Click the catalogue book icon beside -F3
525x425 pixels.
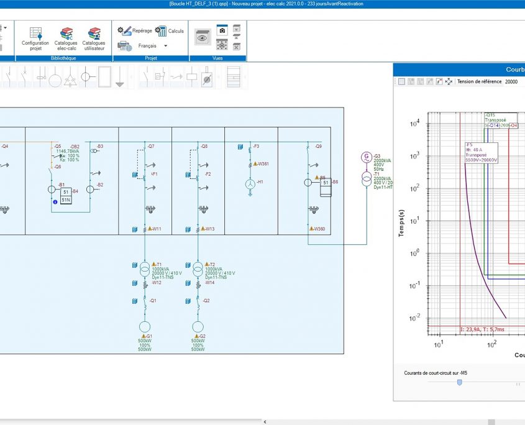coord(240,147)
